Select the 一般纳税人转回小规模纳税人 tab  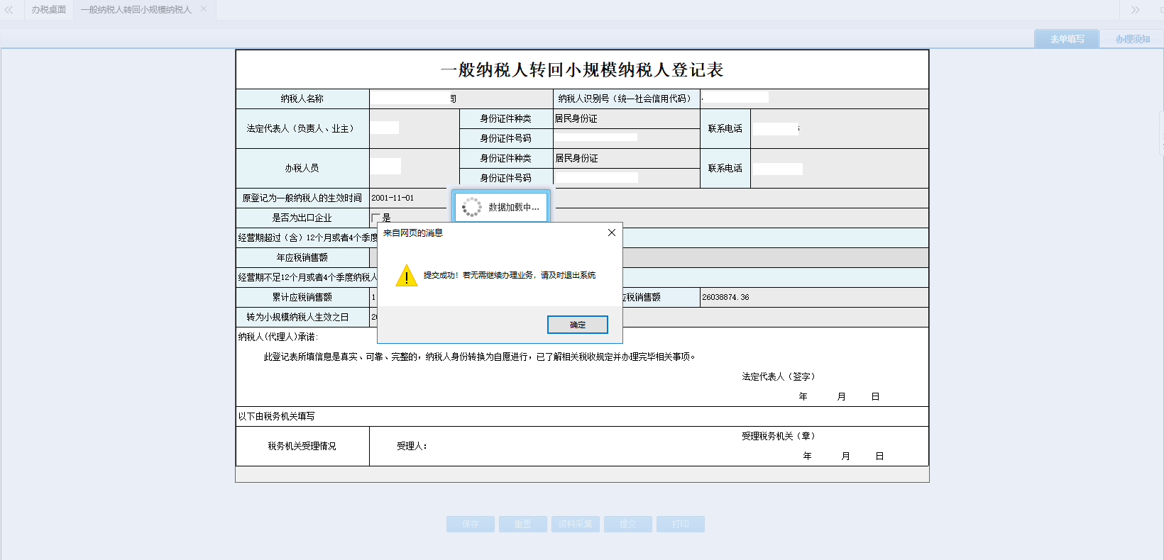click(x=136, y=10)
